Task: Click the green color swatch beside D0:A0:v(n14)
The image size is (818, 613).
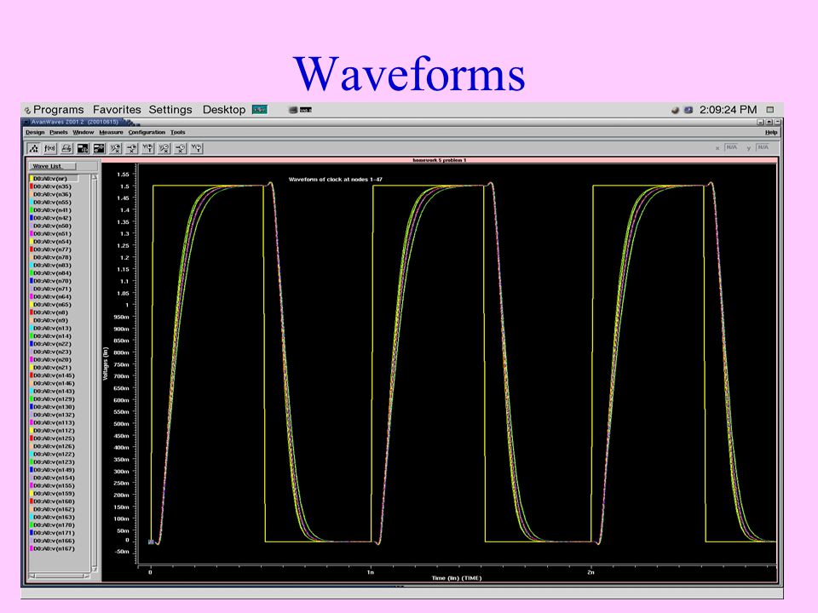Action: coord(32,335)
